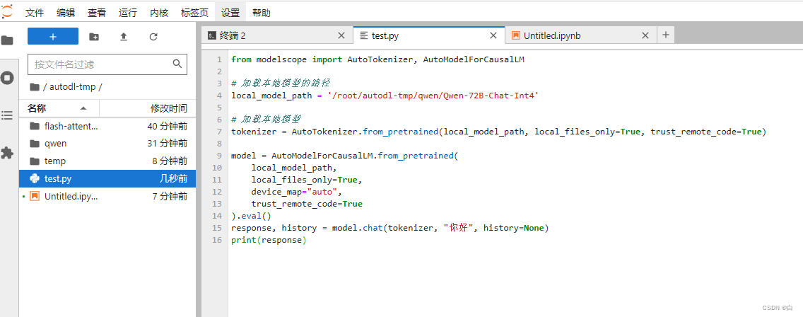
Task: Open the 查看 menu
Action: click(x=97, y=13)
